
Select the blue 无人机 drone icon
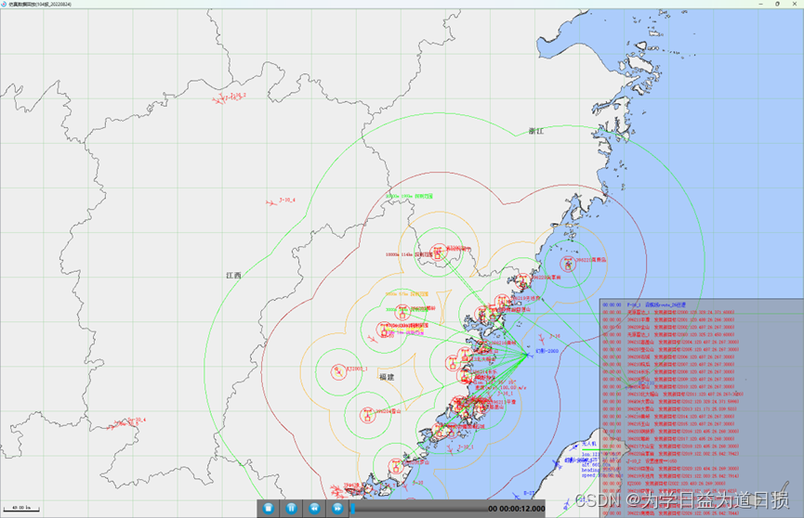click(x=574, y=447)
